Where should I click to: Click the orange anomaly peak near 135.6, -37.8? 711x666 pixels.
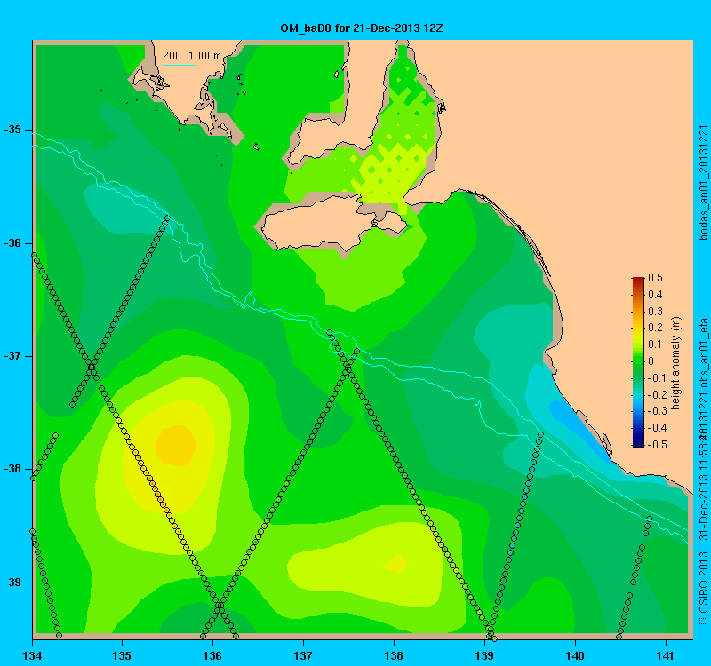pyautogui.click(x=176, y=446)
